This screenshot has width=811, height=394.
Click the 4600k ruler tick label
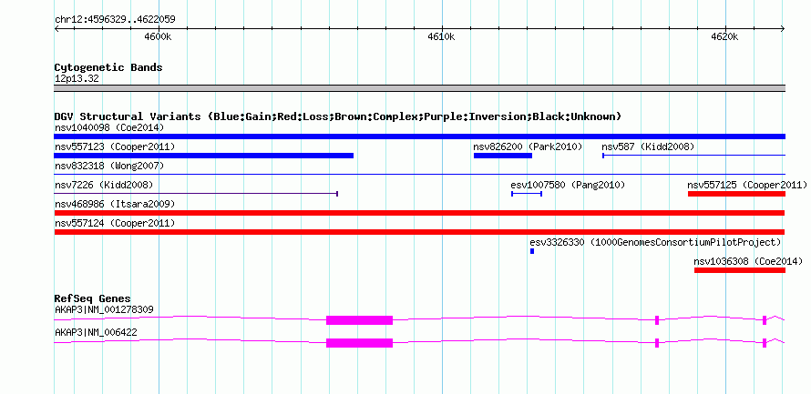(x=158, y=36)
